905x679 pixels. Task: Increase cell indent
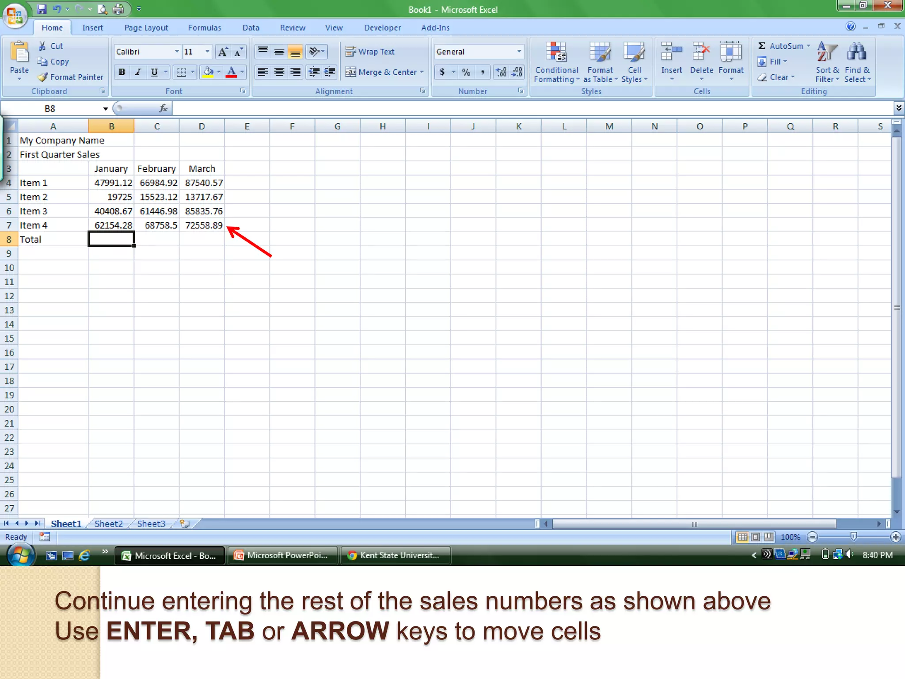330,72
